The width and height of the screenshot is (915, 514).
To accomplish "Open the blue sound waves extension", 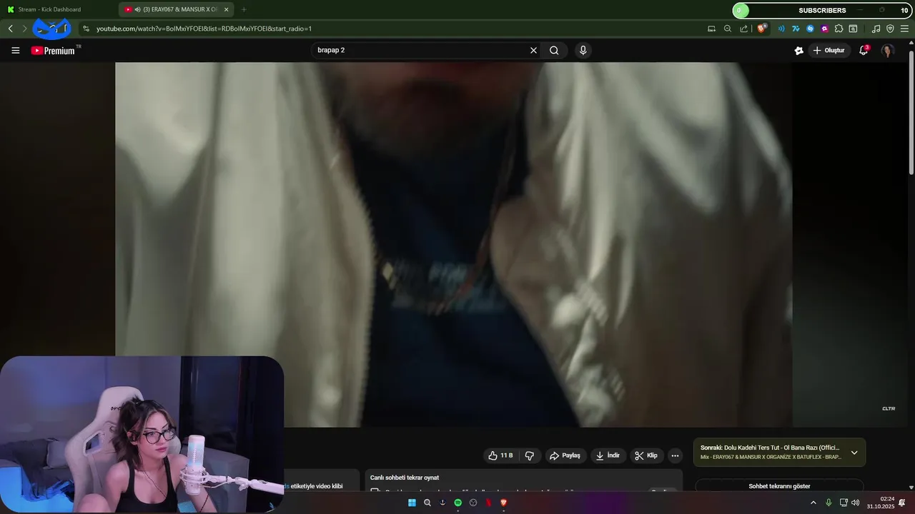I will click(x=781, y=29).
